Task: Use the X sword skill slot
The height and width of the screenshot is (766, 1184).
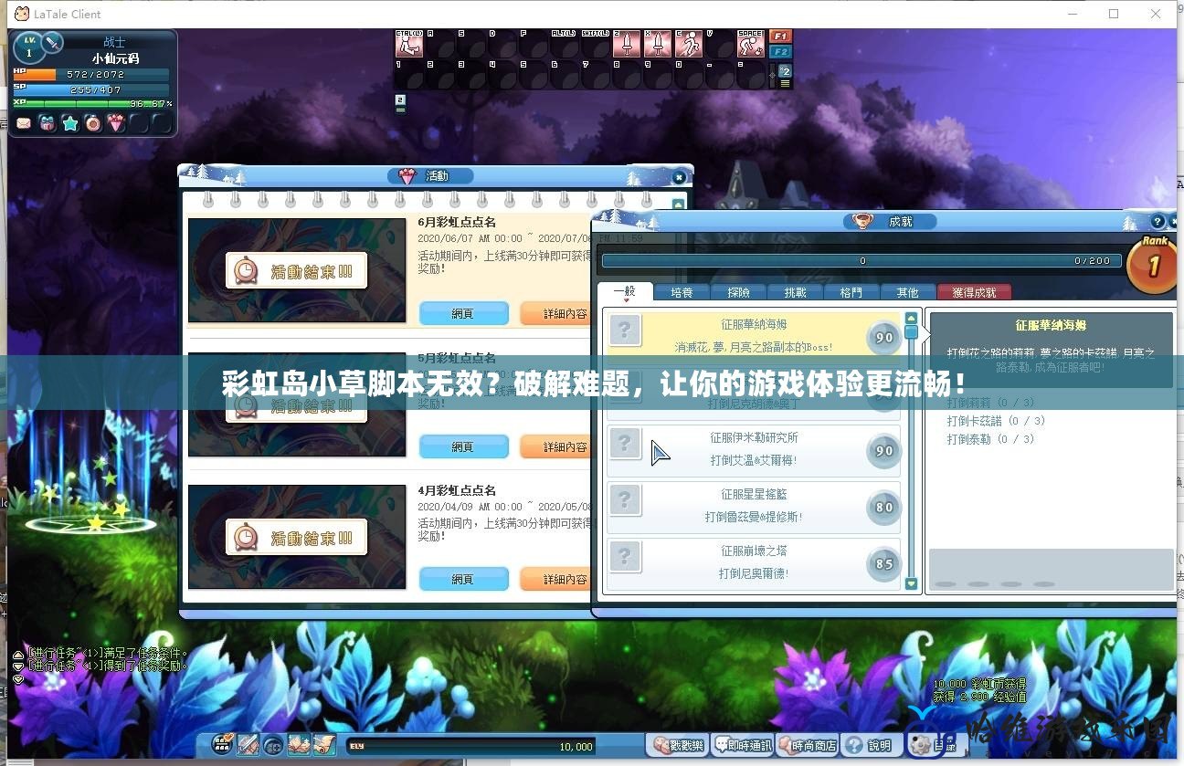Action: point(657,44)
